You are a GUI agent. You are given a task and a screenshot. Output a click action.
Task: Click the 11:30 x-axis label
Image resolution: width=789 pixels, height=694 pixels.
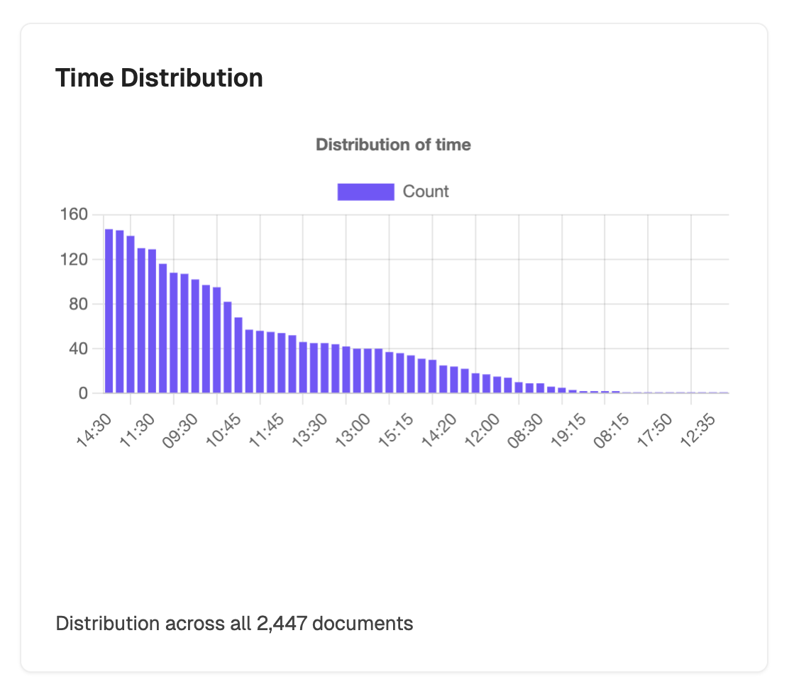138,430
